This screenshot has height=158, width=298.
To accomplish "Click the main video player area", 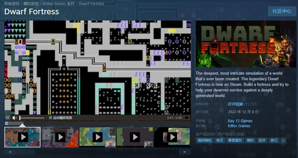I will [98, 67].
